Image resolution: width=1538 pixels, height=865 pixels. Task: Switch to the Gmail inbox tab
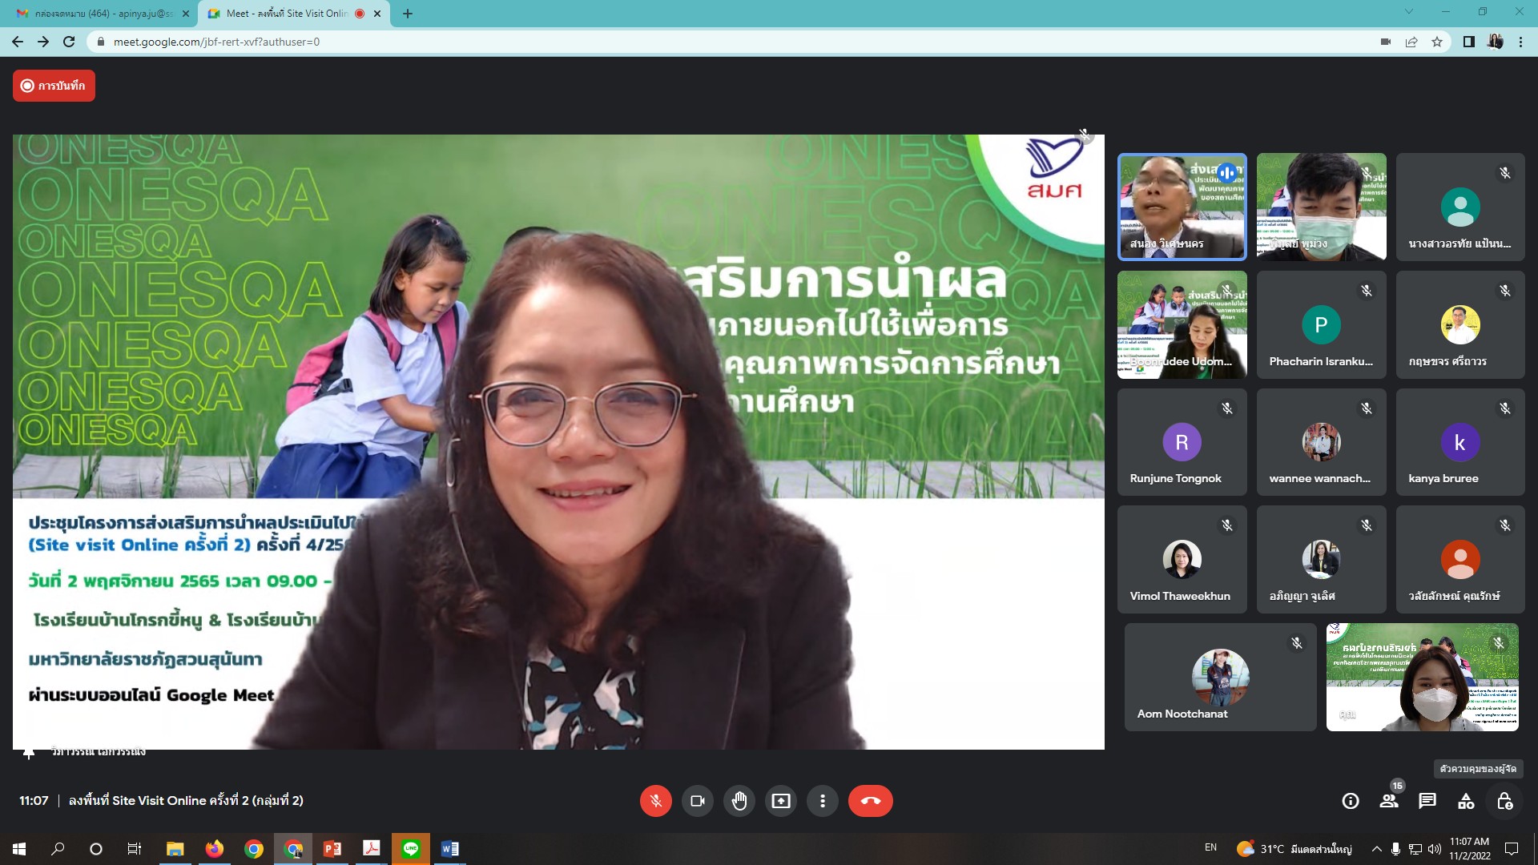coord(104,14)
